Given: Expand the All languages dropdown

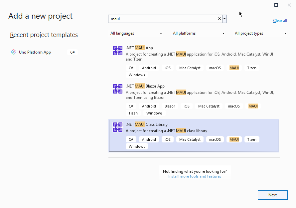Looking at the screenshot, I should click(x=136, y=33).
